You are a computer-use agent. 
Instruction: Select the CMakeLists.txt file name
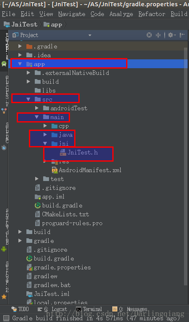point(65,214)
